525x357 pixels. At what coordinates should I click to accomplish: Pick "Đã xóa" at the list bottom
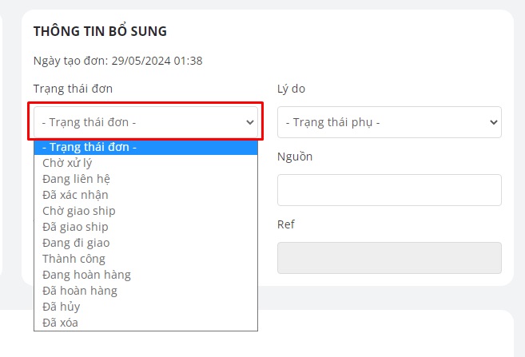[x=60, y=323]
